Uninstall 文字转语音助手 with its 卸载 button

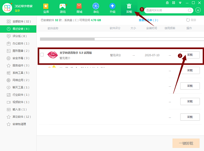tap(190, 55)
